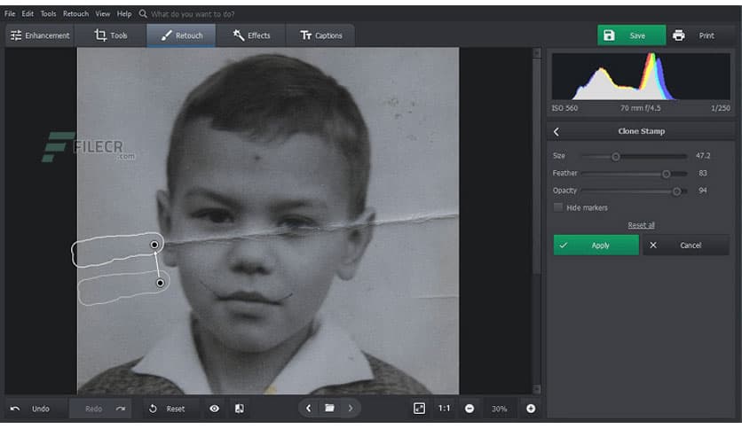This screenshot has width=742, height=429.
Task: Open the Help menu
Action: click(x=124, y=13)
